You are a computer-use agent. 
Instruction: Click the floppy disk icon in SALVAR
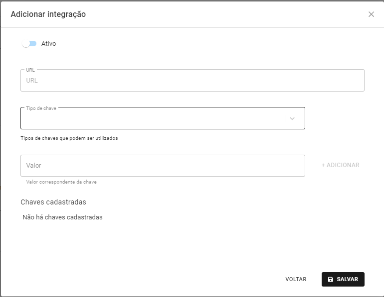coord(330,279)
